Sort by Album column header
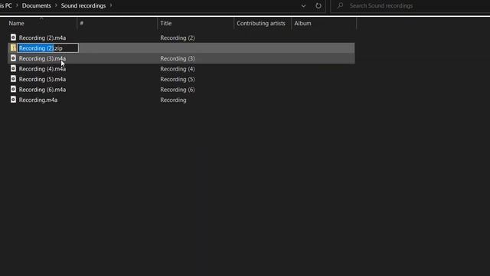 (302, 23)
